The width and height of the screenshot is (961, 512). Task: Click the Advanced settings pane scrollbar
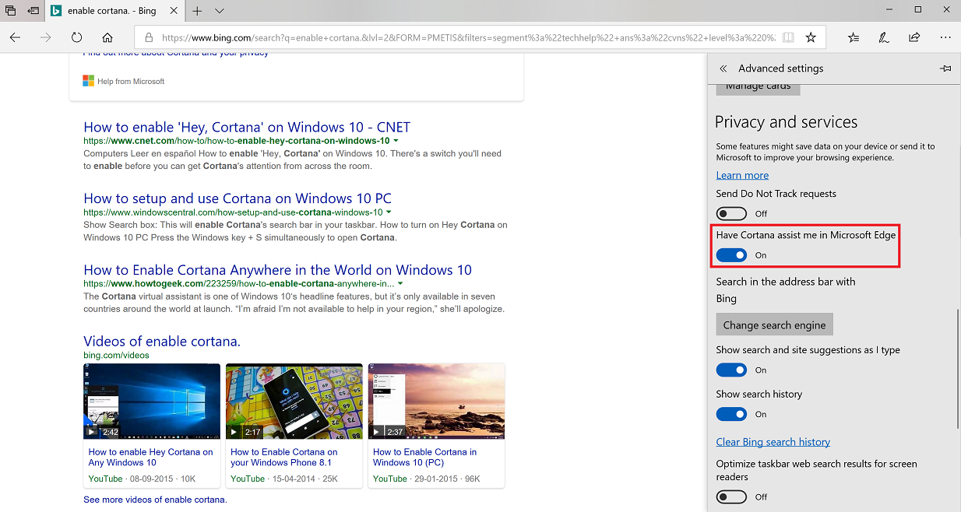coord(959,367)
